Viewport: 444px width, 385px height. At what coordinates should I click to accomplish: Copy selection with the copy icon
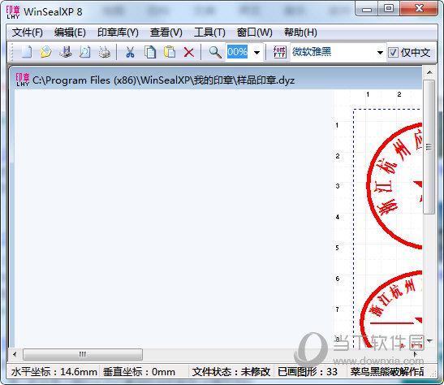click(x=150, y=52)
